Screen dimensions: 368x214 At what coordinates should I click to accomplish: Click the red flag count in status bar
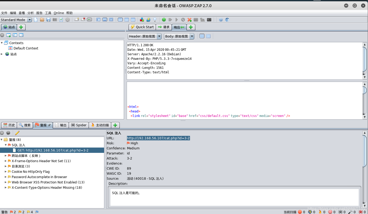[x=13, y=212]
